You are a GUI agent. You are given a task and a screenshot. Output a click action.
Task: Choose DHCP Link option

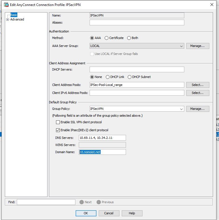(x=108, y=77)
